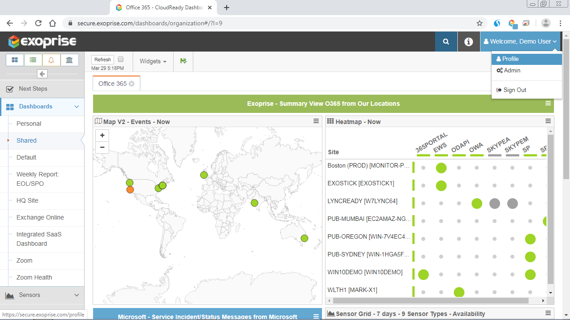Screen dimensions: 570x320
Task: Open the Heatmap widget menu icon
Action: tap(548, 121)
